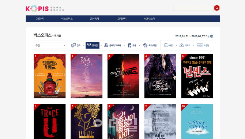Open the KOPIS소개 menu item
Screen dimensions: 245x139
click(x=149, y=19)
